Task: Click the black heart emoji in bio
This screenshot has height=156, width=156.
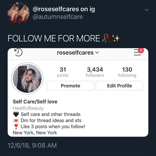Action: [16, 114]
